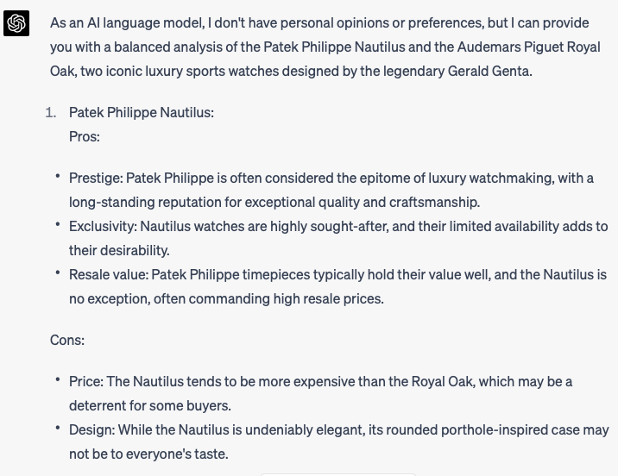This screenshot has height=476, width=618.
Task: Click the words 'Audemars Piguet Royal' in the intro
Action: pyautogui.click(x=528, y=47)
